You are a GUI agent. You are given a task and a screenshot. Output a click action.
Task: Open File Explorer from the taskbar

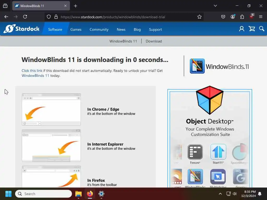[x=78, y=194]
